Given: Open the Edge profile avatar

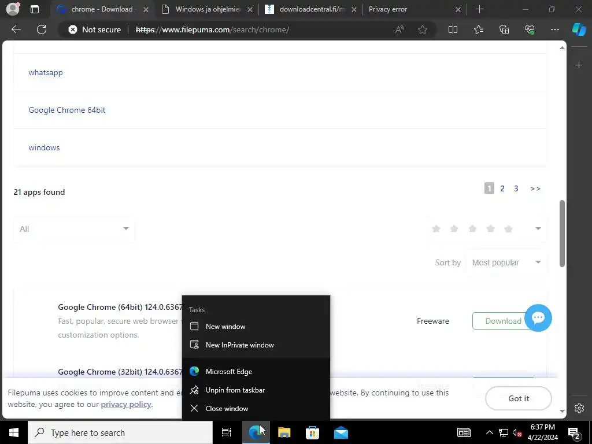Looking at the screenshot, I should 13,9.
